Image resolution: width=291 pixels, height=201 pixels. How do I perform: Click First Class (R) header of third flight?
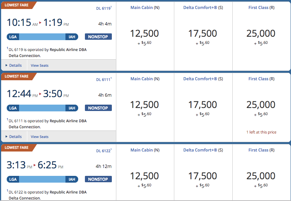point(261,150)
